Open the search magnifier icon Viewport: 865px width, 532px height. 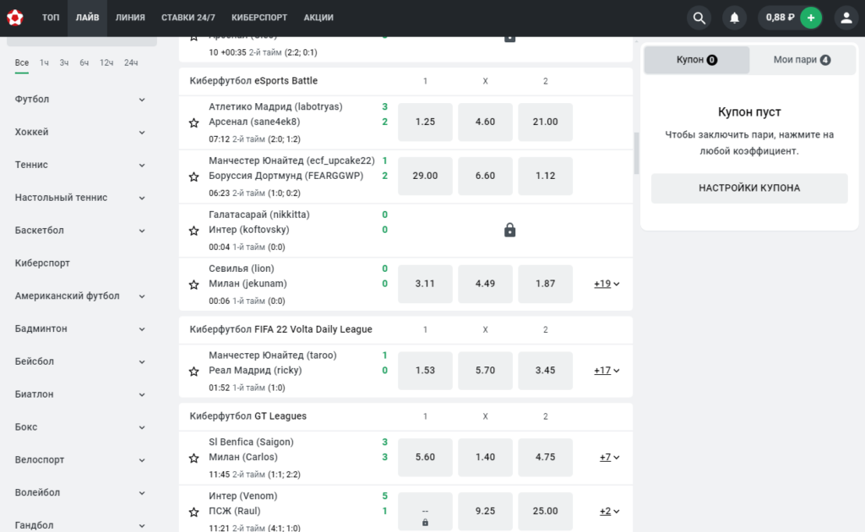(699, 18)
